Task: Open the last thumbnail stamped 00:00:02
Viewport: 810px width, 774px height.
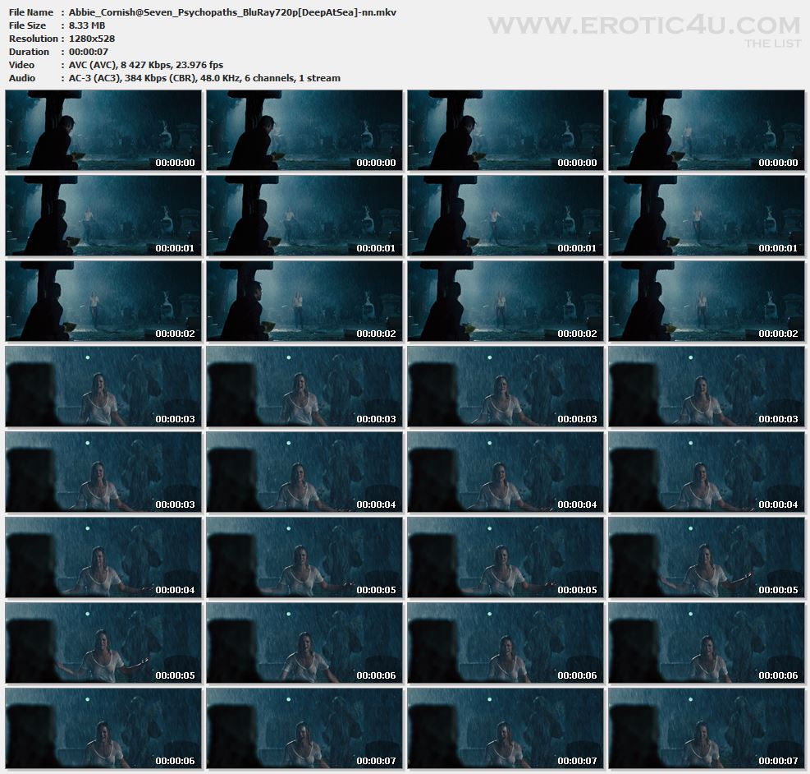Action: coord(706,301)
